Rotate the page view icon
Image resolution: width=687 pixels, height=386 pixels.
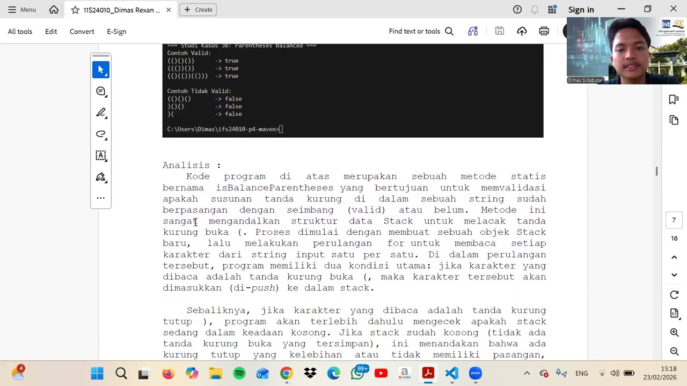[674, 295]
